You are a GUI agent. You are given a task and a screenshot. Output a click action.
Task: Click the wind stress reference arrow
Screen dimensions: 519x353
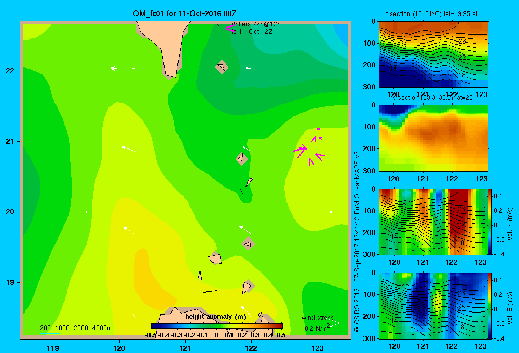(319, 323)
